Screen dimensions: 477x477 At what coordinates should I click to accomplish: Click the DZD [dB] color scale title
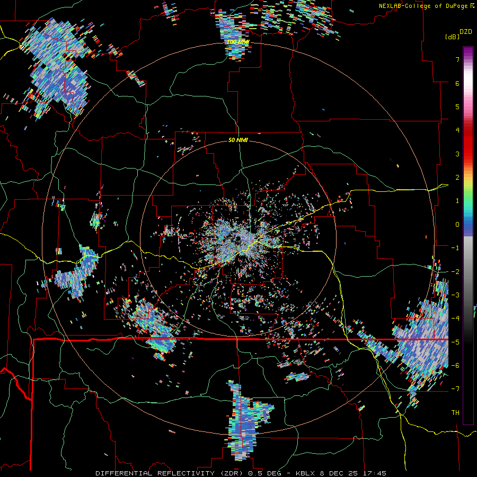(458, 34)
